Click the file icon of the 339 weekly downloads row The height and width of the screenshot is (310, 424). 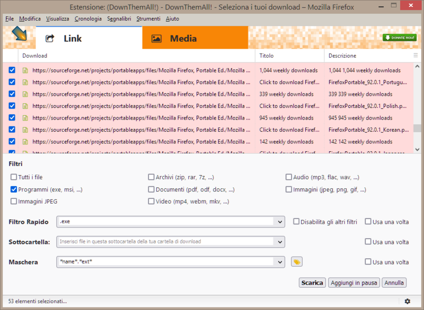coord(25,94)
